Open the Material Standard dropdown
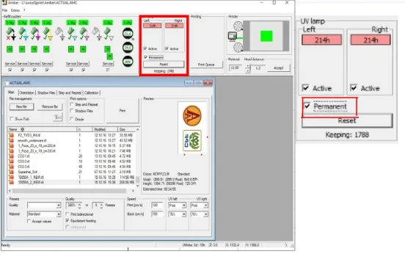405x265 pixels. (x=59, y=214)
